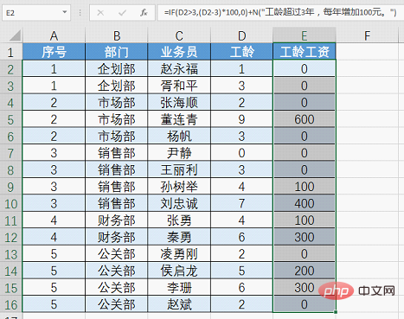Select empty cell F2
The width and height of the screenshot is (404, 319).
[x=367, y=68]
